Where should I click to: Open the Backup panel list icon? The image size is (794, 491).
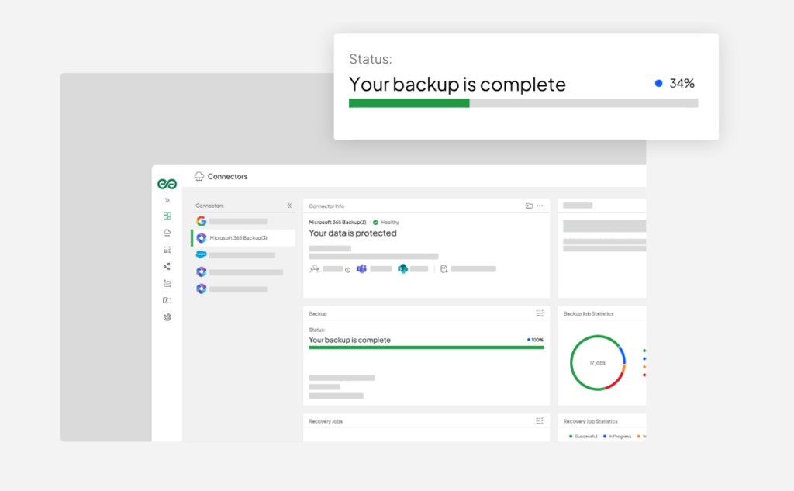click(540, 313)
